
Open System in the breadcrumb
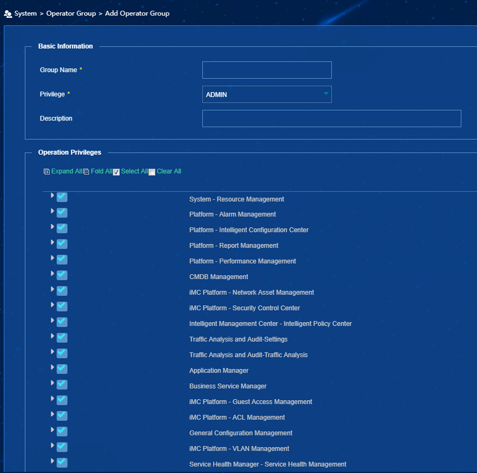[25, 13]
